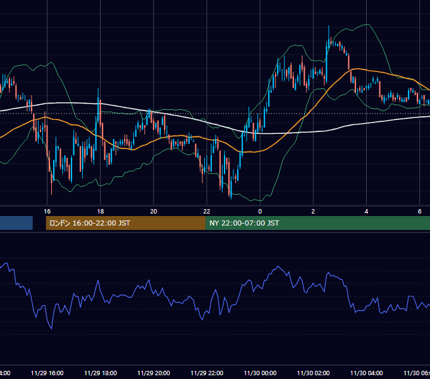Viewport: 430px width, 379px height.
Task: Click the hour label 6 on the time axis
Action: point(420,211)
